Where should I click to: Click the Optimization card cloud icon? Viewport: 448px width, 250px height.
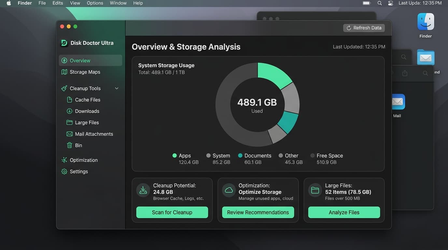click(229, 190)
